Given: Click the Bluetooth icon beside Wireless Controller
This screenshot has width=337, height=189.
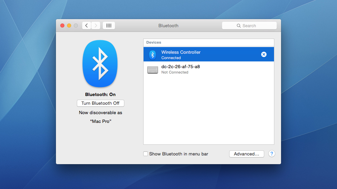Looking at the screenshot, I should pos(153,55).
